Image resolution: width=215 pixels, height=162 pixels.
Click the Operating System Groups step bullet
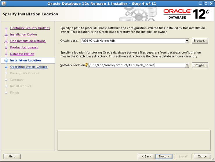pyautogui.click(x=6, y=67)
